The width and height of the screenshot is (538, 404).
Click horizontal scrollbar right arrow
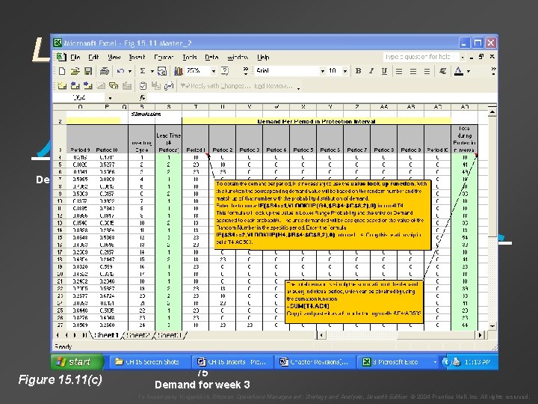480,334
